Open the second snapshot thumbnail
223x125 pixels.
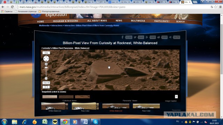[x=66, y=97]
